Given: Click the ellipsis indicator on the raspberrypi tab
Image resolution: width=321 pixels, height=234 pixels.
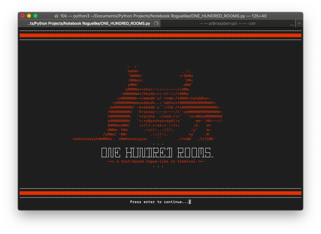Looking at the screenshot, I should point(292,25).
